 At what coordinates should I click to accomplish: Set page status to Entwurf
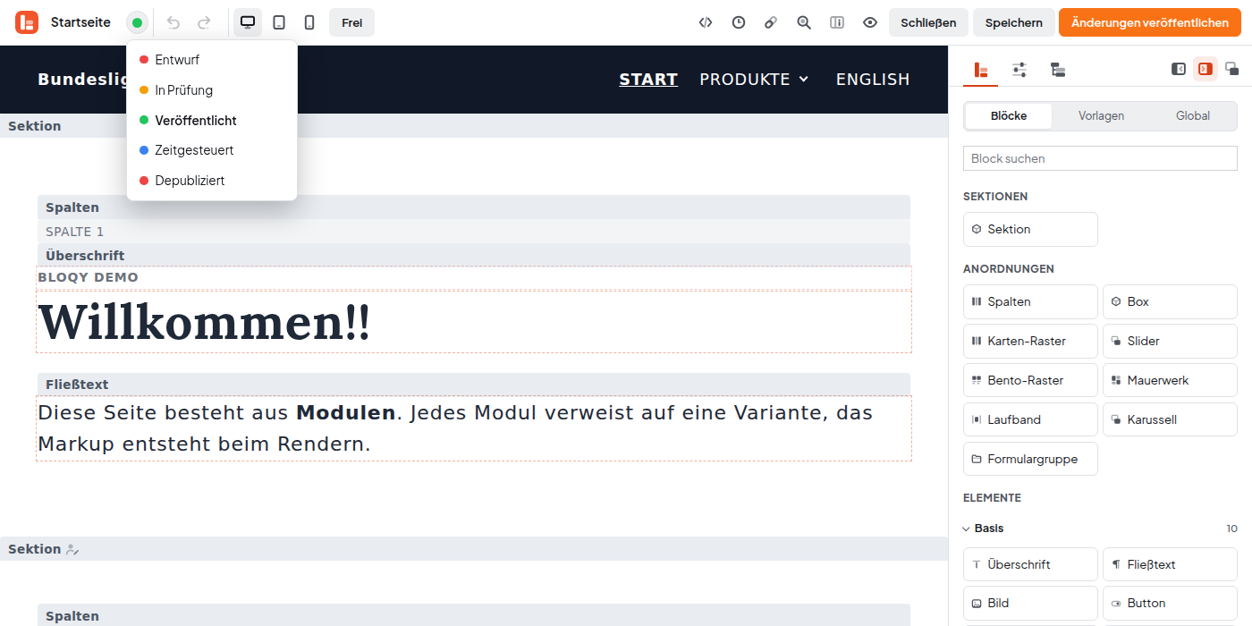coord(212,60)
